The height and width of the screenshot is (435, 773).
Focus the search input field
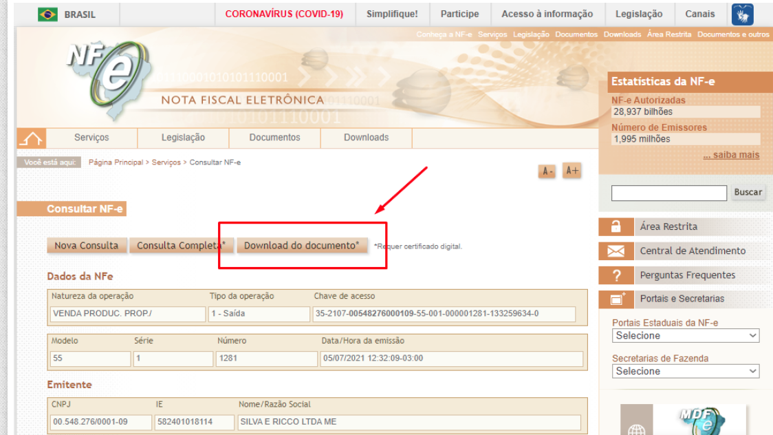[669, 193]
